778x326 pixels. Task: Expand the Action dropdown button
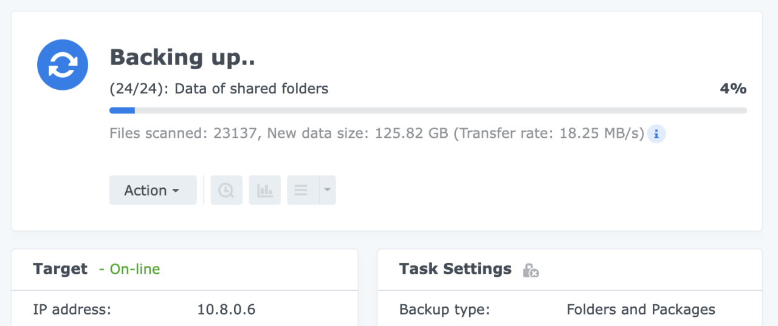pyautogui.click(x=153, y=190)
